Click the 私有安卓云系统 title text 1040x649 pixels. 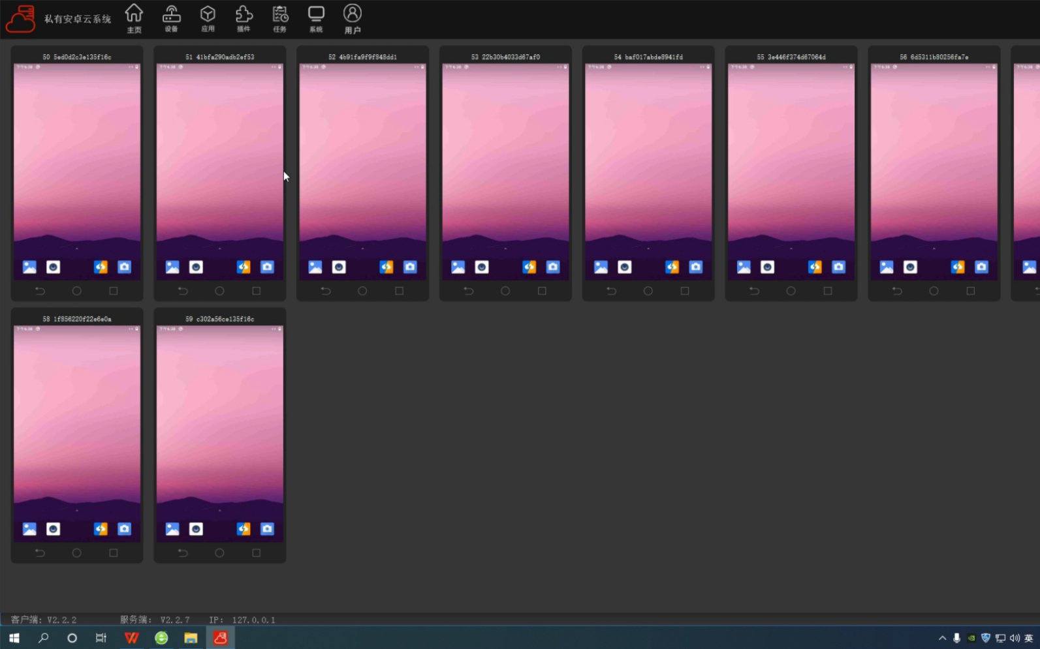(x=78, y=19)
